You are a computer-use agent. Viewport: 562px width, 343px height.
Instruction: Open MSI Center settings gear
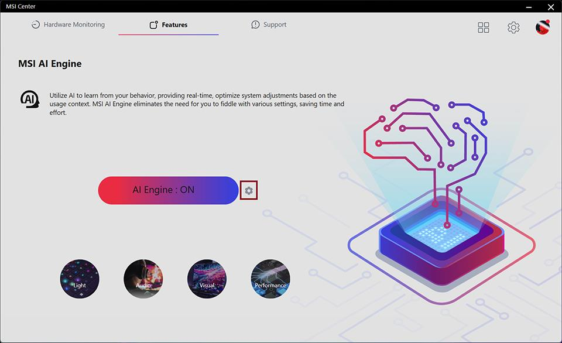coord(513,27)
